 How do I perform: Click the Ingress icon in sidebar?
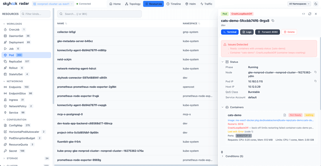(x=5, y=100)
